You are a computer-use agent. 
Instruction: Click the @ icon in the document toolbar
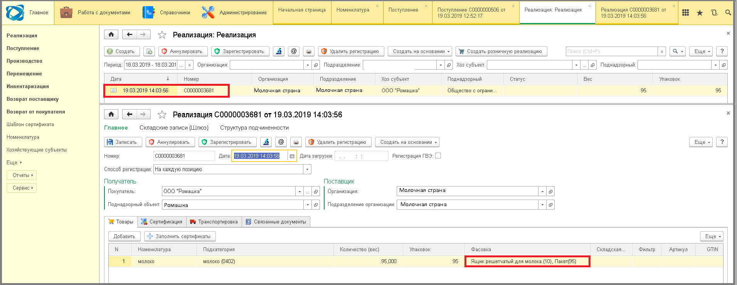click(281, 142)
